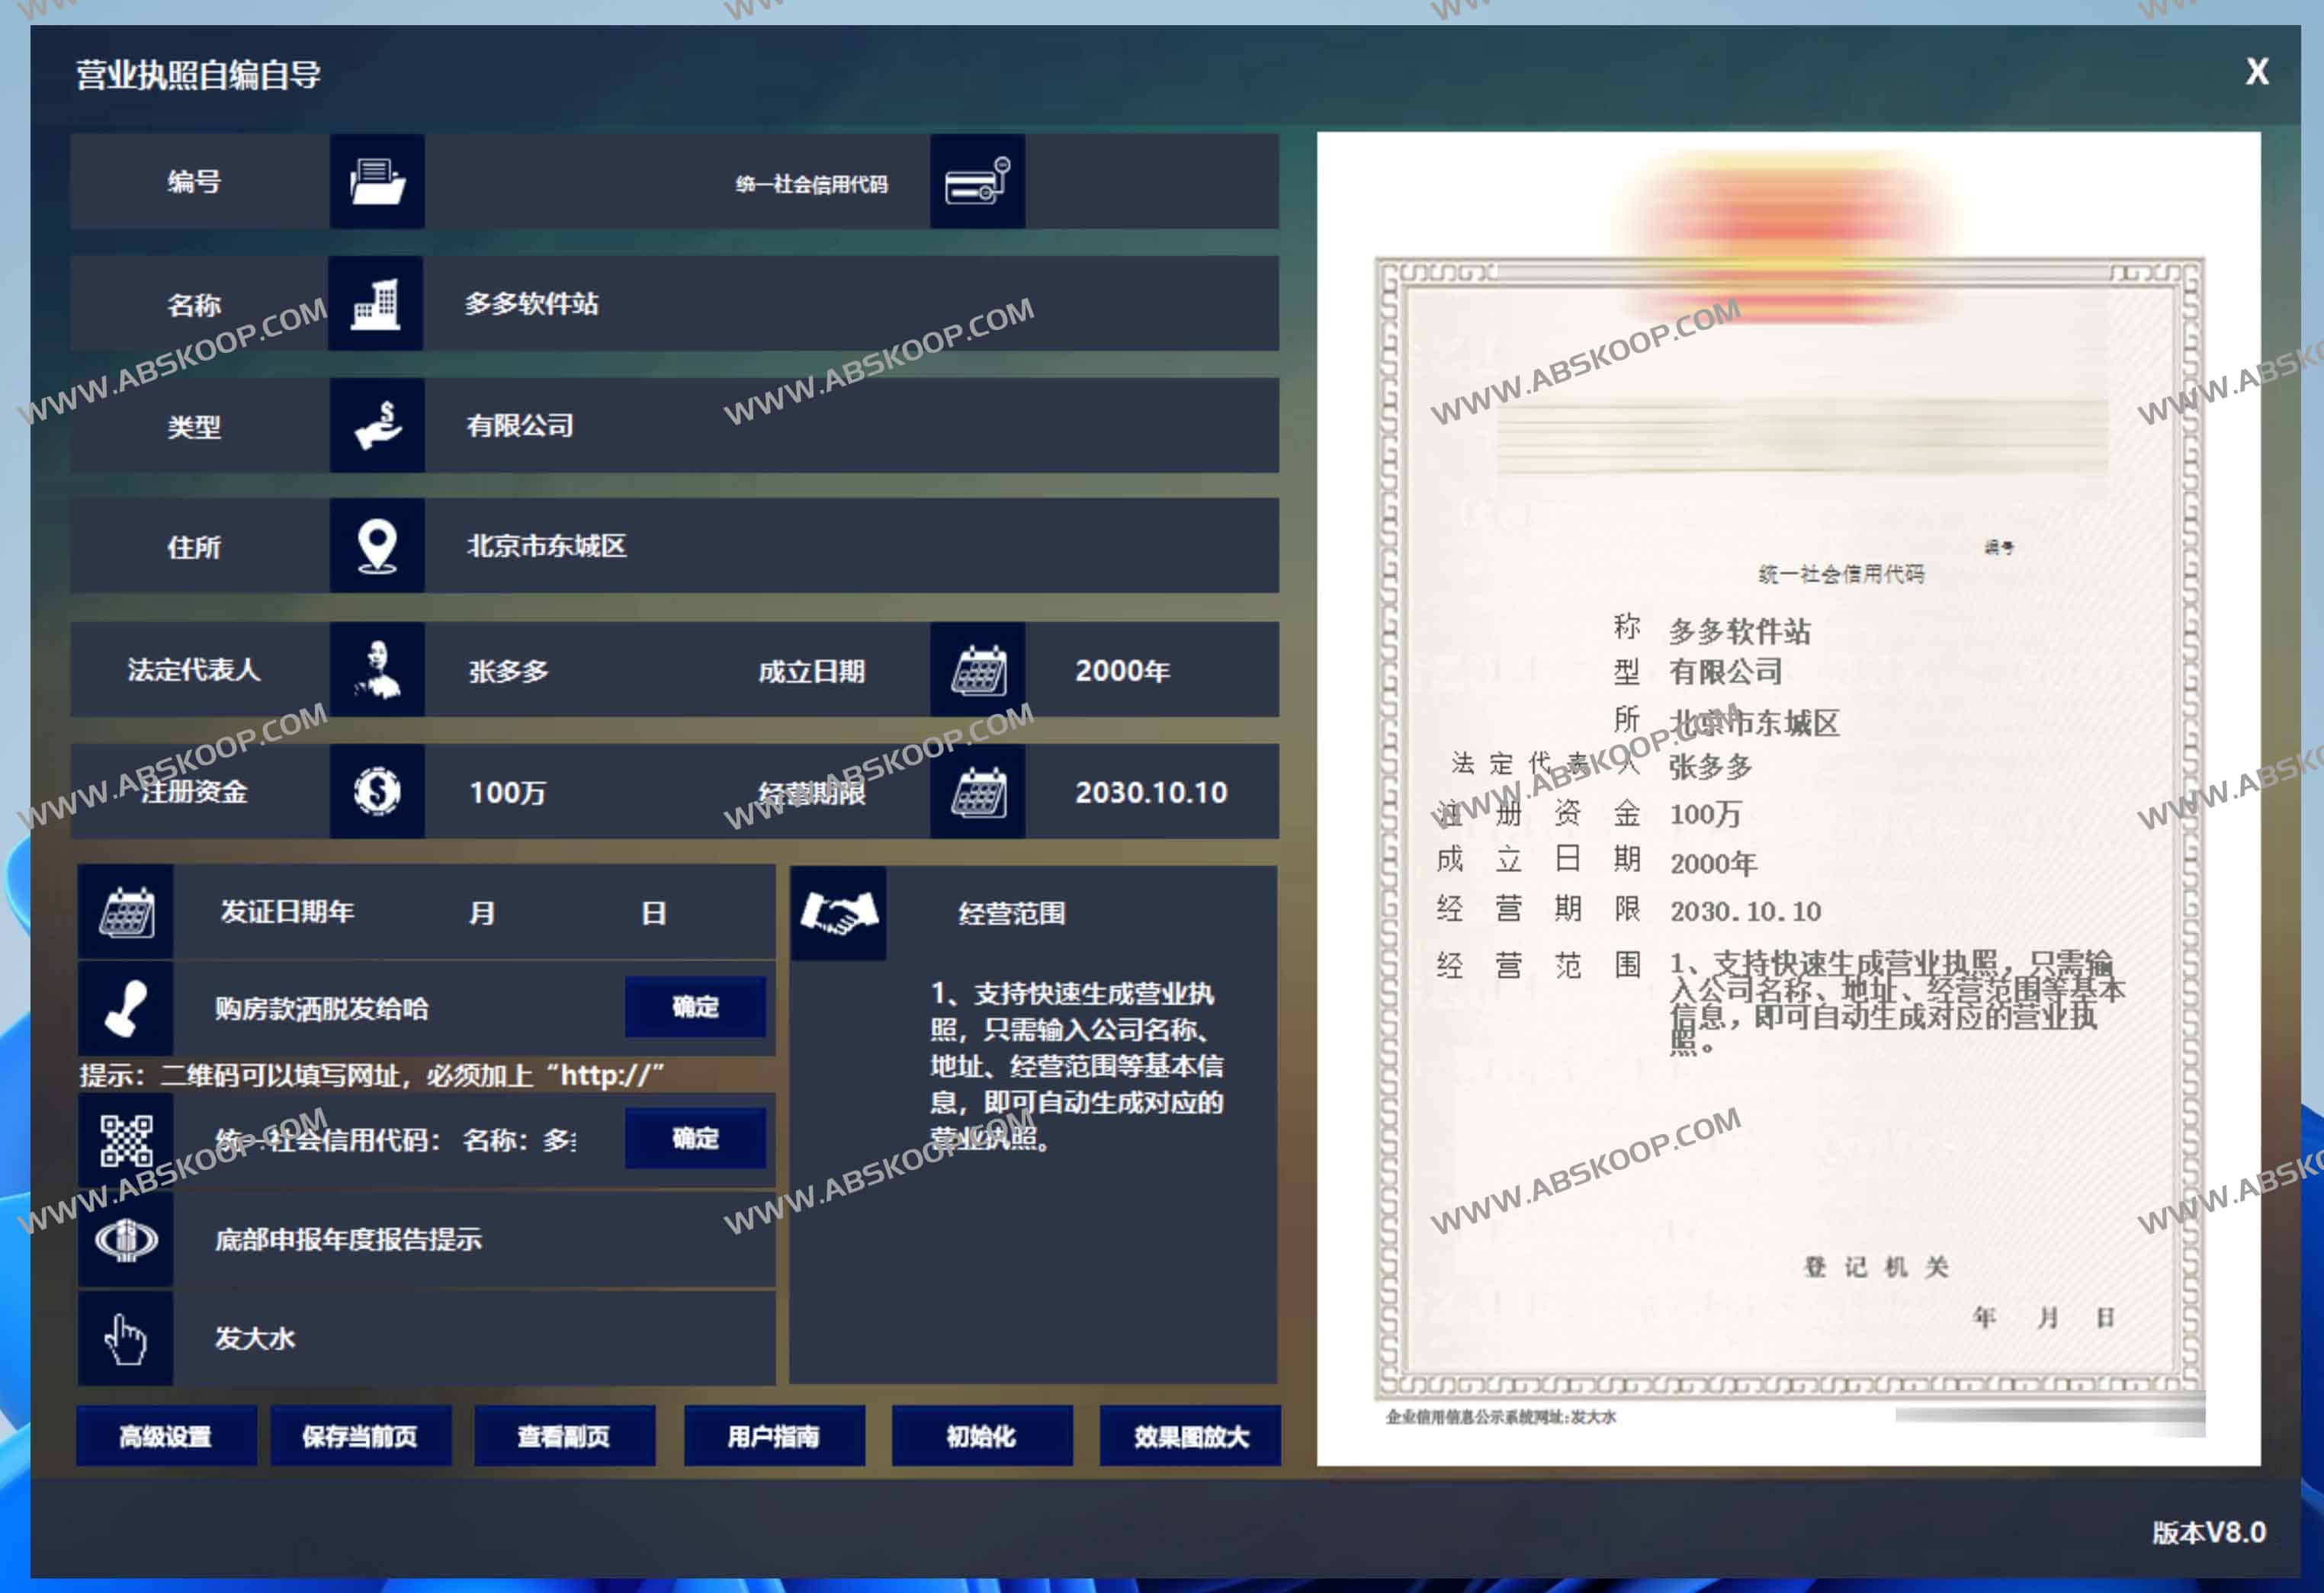Click the QR code icon for credit code

126,1139
